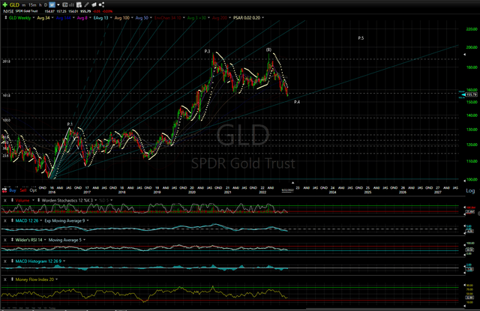Click the P.5 wave label on chart
Screen dimensions: 480x311
[x=361, y=38]
